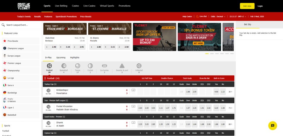
Task: Switch to the Sports main tab
Action: point(47,6)
